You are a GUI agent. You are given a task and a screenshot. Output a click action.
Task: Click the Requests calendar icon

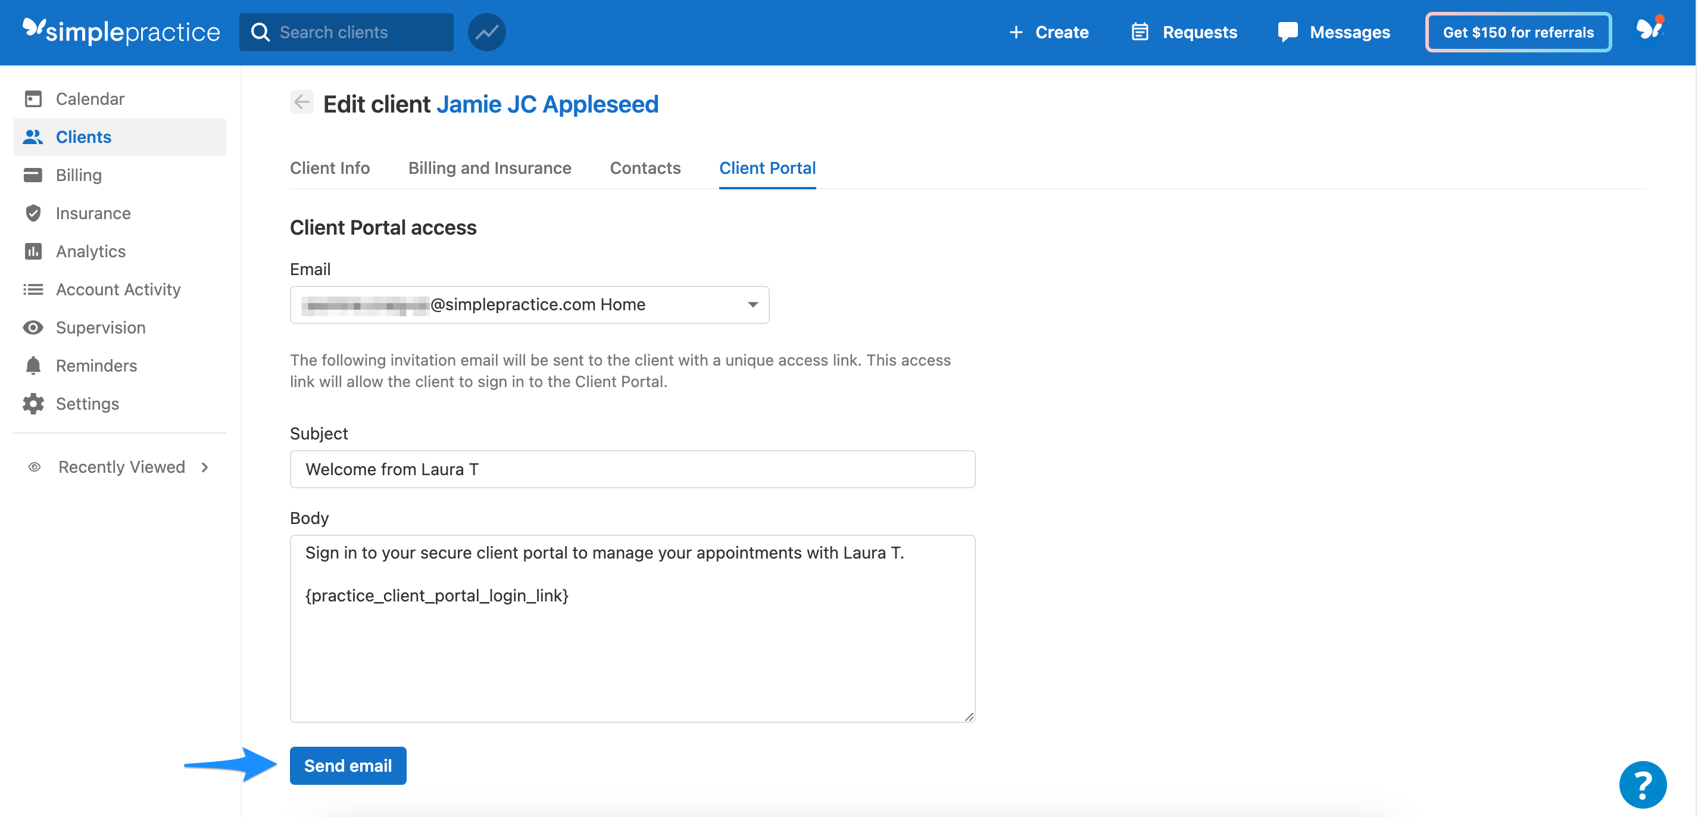(1140, 32)
